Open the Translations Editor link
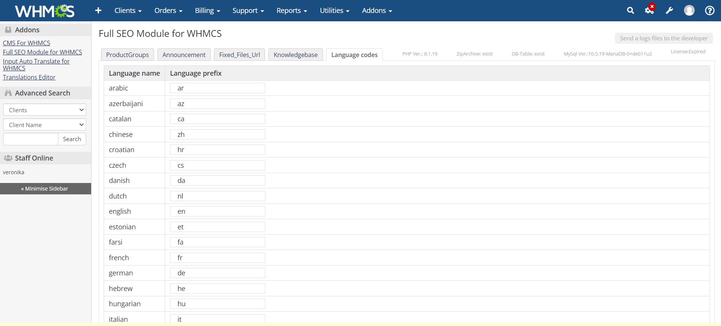721x326 pixels. 29,77
